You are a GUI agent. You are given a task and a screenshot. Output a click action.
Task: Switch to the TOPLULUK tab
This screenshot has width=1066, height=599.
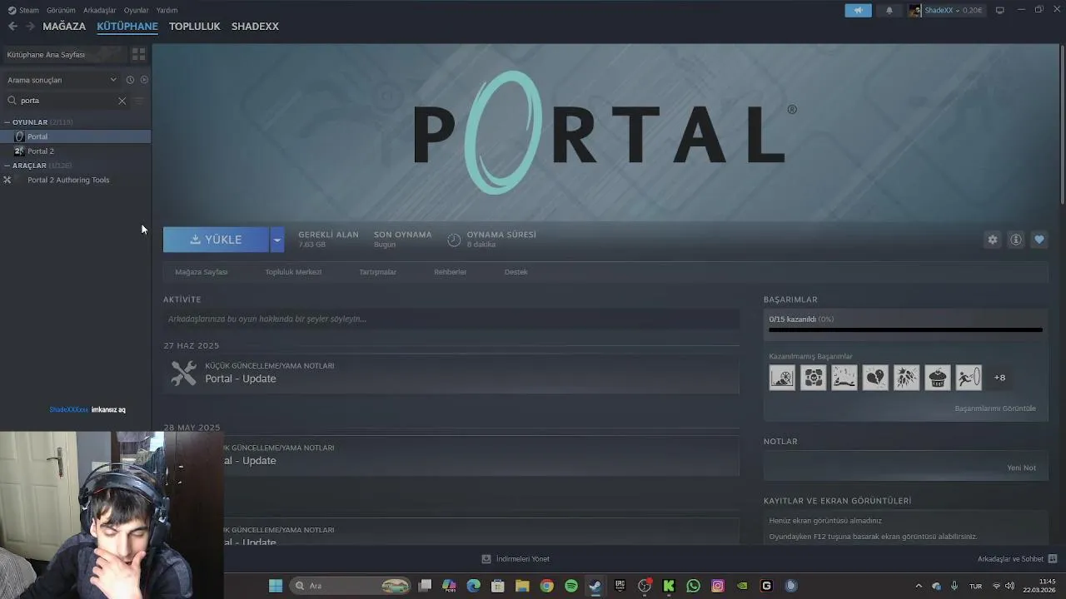(195, 27)
